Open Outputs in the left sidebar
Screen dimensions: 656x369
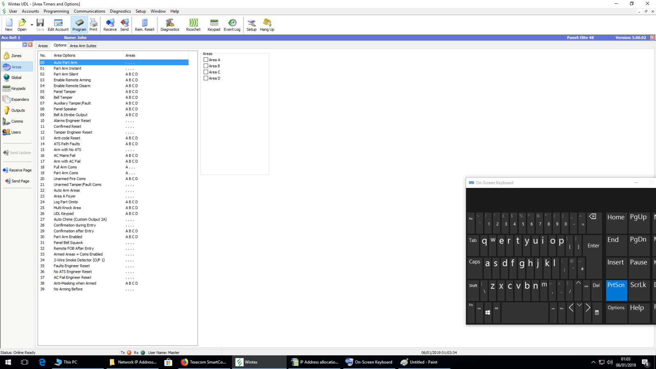(x=17, y=110)
